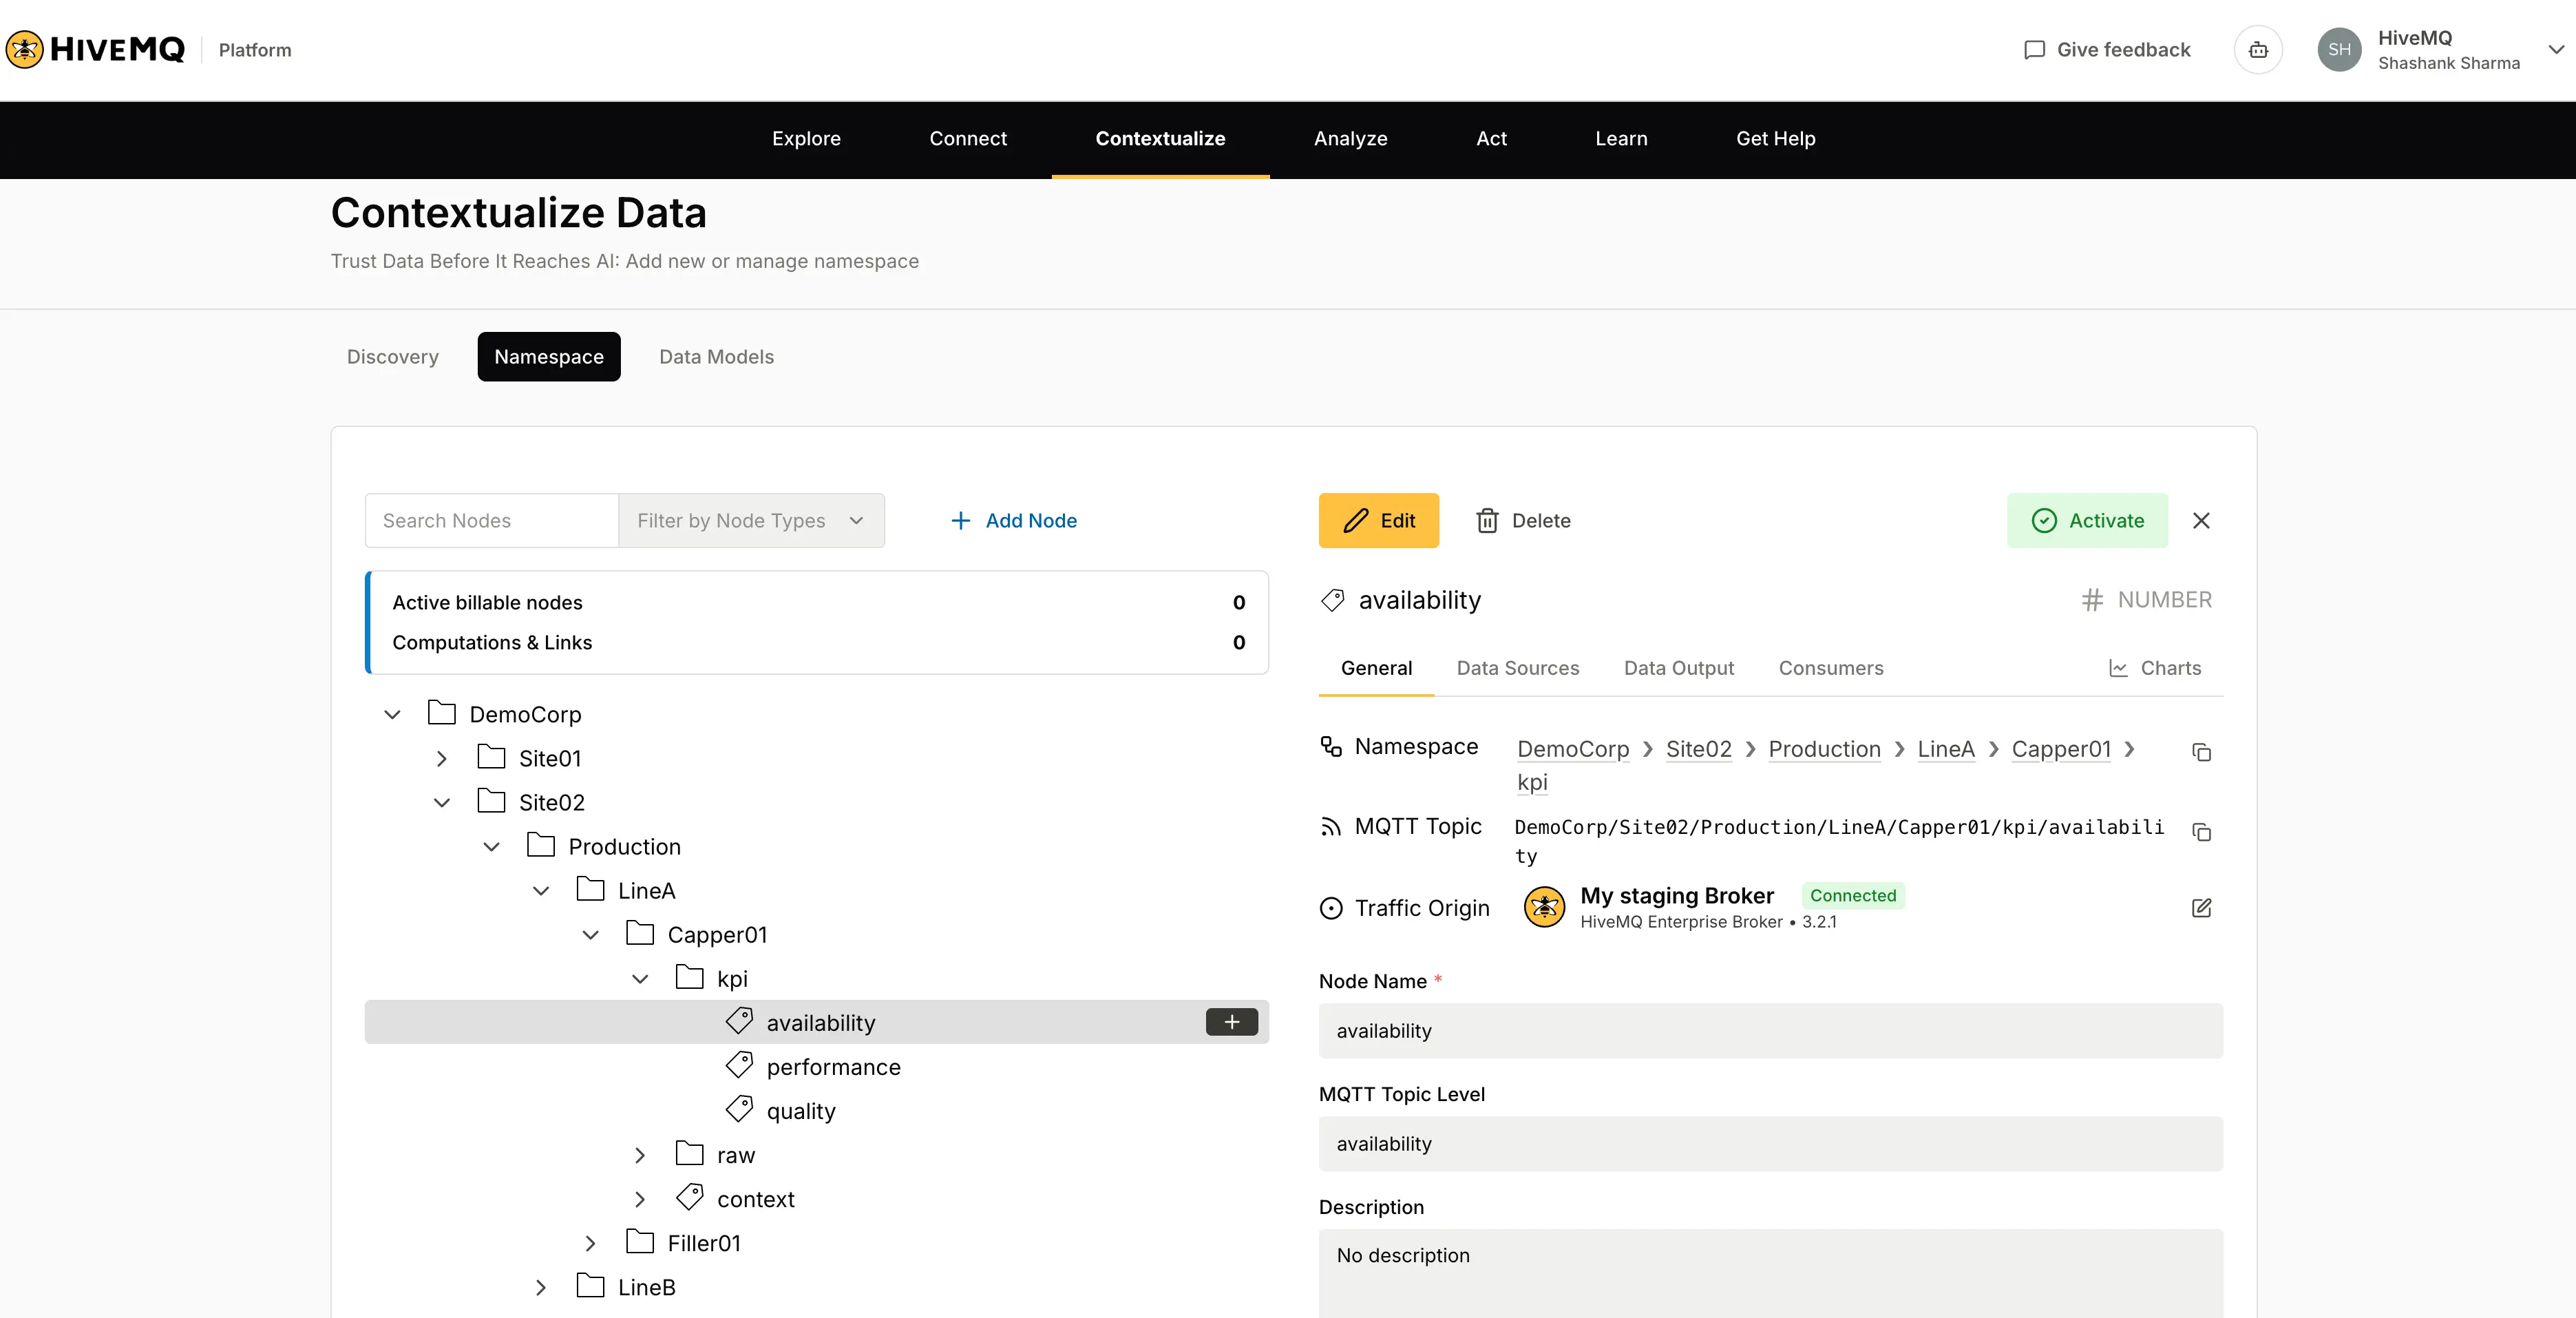Expand the Filler01 tree node
Screen dimensions: 2576x1318
[591, 1243]
